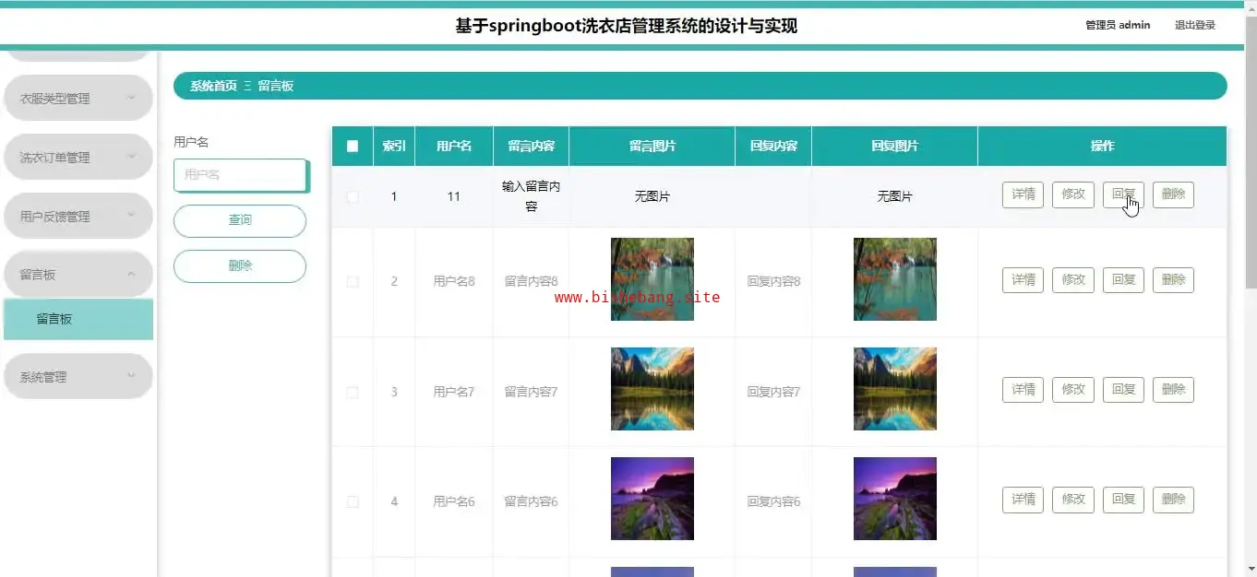
Task: Open 详情 for row 1
Action: pyautogui.click(x=1023, y=194)
